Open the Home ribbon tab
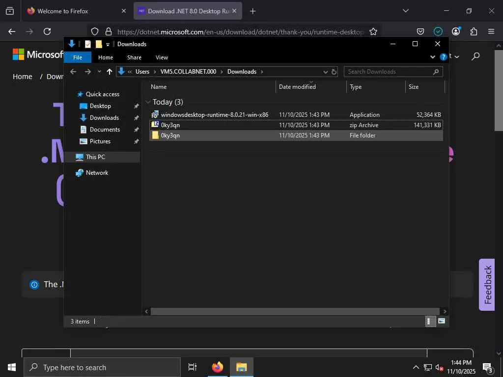Image resolution: width=503 pixels, height=377 pixels. pos(106,57)
